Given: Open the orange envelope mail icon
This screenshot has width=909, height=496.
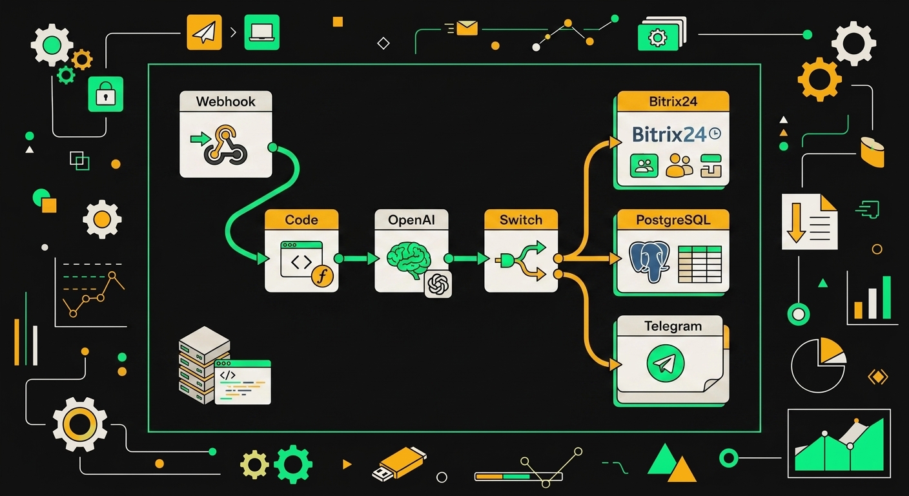Looking at the screenshot, I should (x=465, y=28).
